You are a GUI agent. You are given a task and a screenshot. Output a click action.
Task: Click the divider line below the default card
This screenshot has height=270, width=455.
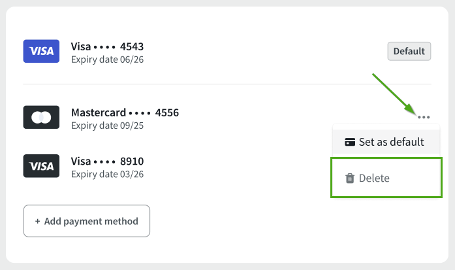227,84
